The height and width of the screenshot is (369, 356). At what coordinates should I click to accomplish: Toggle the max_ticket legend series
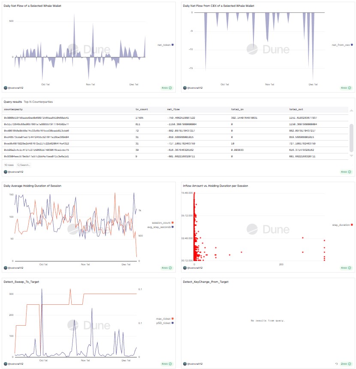click(x=165, y=318)
